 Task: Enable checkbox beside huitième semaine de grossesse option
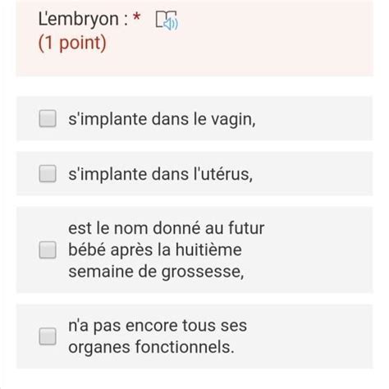pyautogui.click(x=48, y=249)
